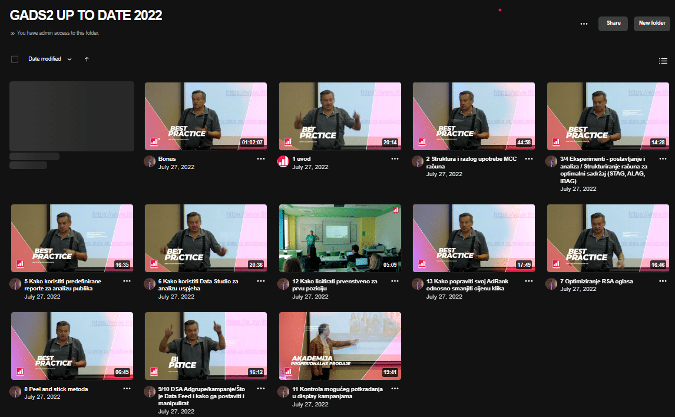Click owner avatar beside Bonus video
Viewport: 675px width, 417px height.
(150, 162)
